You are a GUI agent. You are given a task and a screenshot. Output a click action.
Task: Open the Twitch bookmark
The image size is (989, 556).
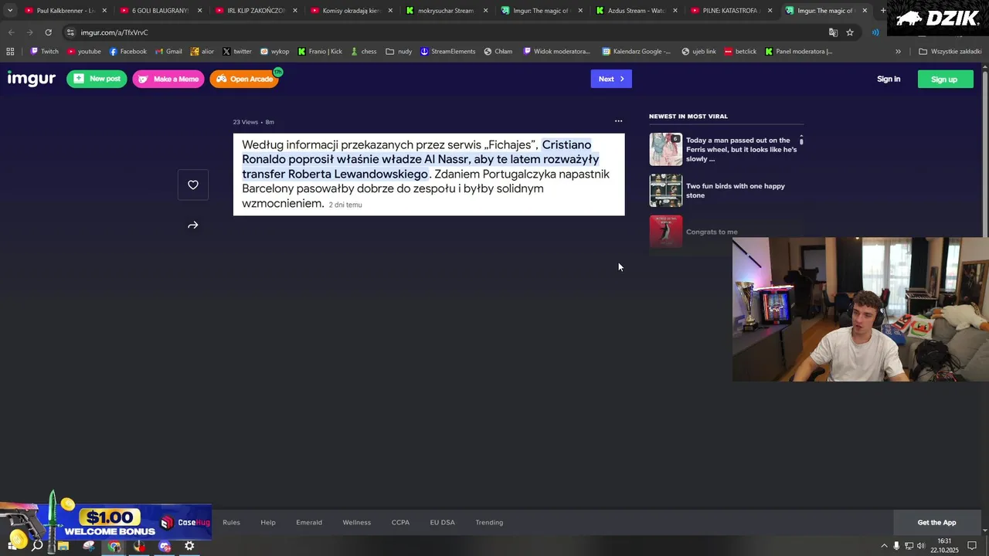click(x=44, y=52)
